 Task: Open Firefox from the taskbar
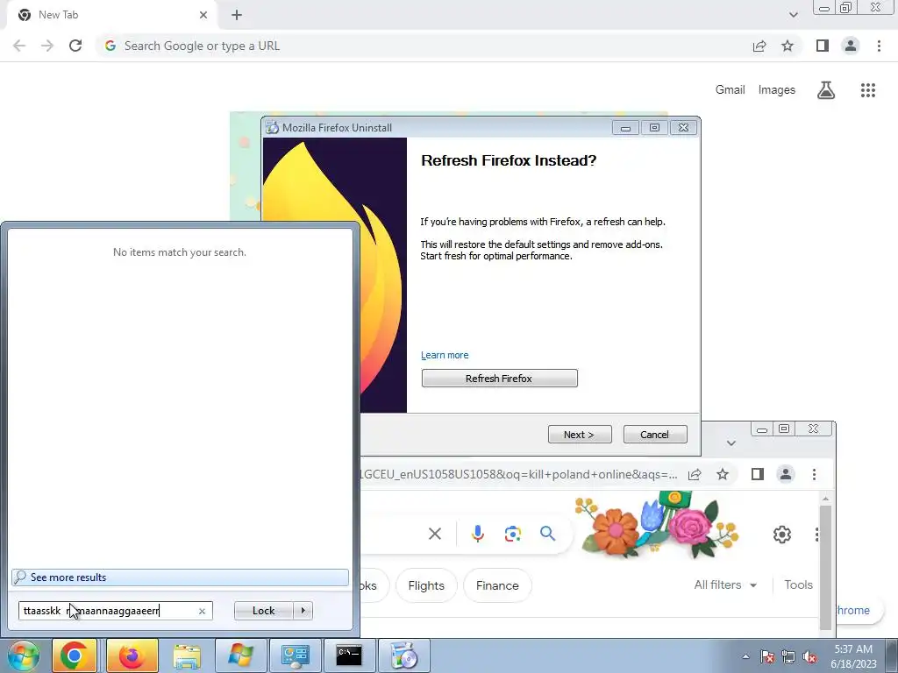tap(132, 655)
